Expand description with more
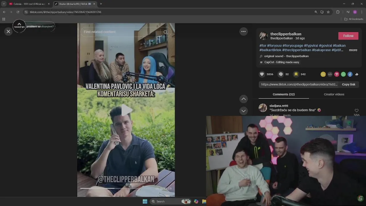The image size is (366, 206). coord(353,50)
